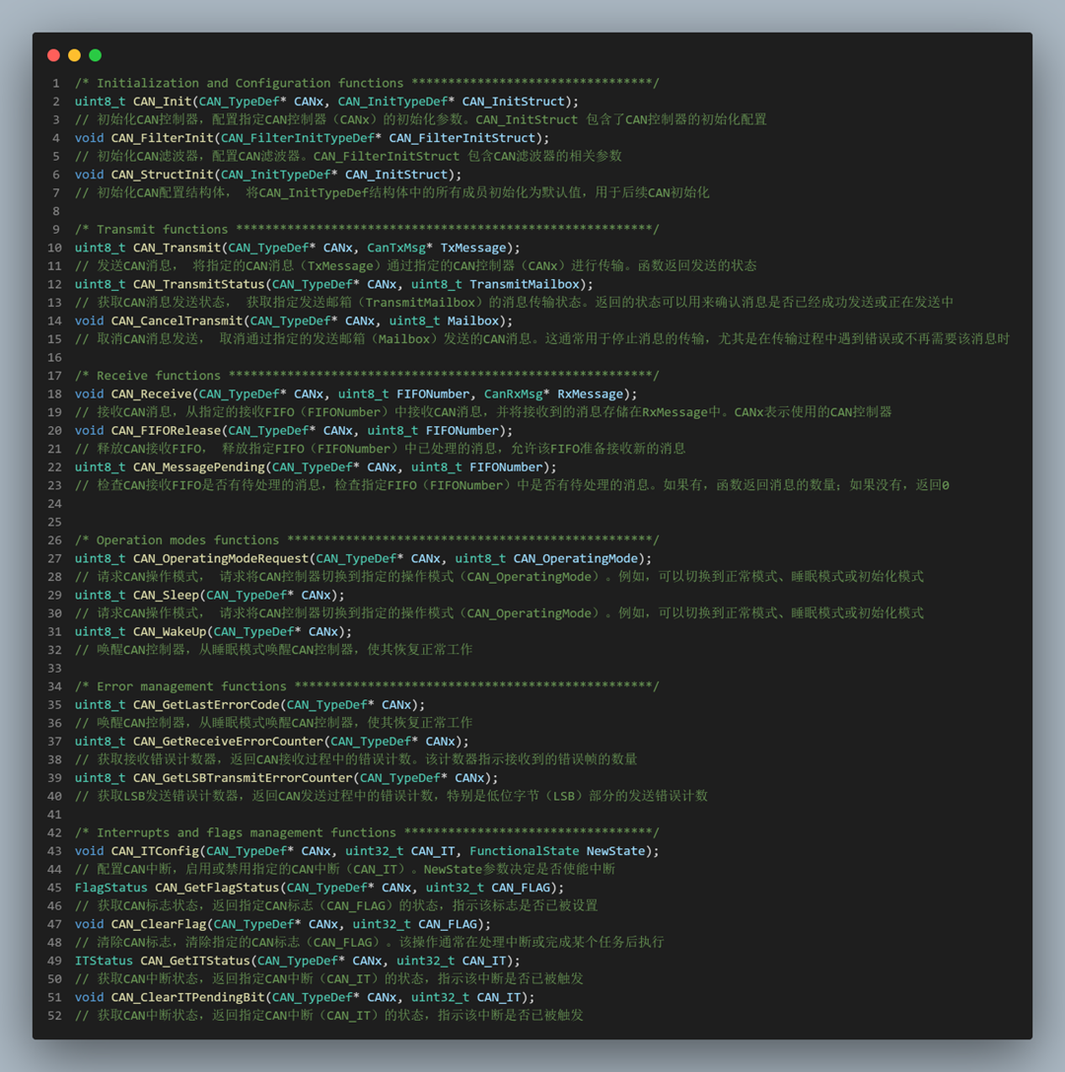Click line number 34 in the gutter
The image size is (1065, 1072).
coord(54,686)
